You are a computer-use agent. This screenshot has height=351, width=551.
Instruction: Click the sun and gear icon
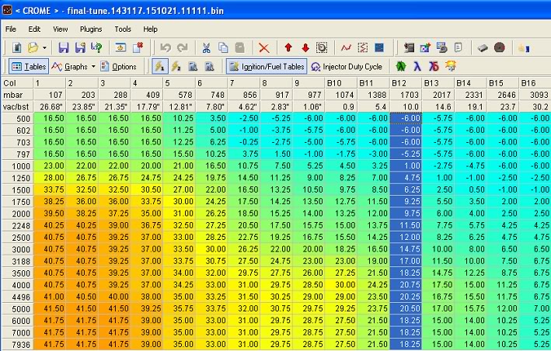point(451,66)
